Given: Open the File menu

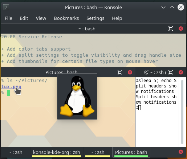Looking at the screenshot, I should pos(8,18).
